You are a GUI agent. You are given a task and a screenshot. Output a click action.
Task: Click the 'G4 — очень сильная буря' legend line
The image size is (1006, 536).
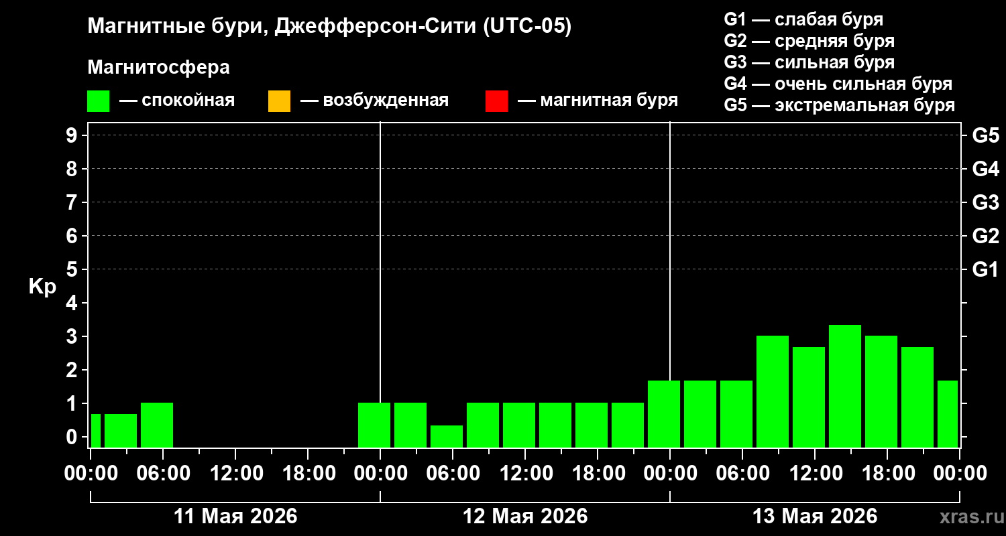click(x=838, y=84)
